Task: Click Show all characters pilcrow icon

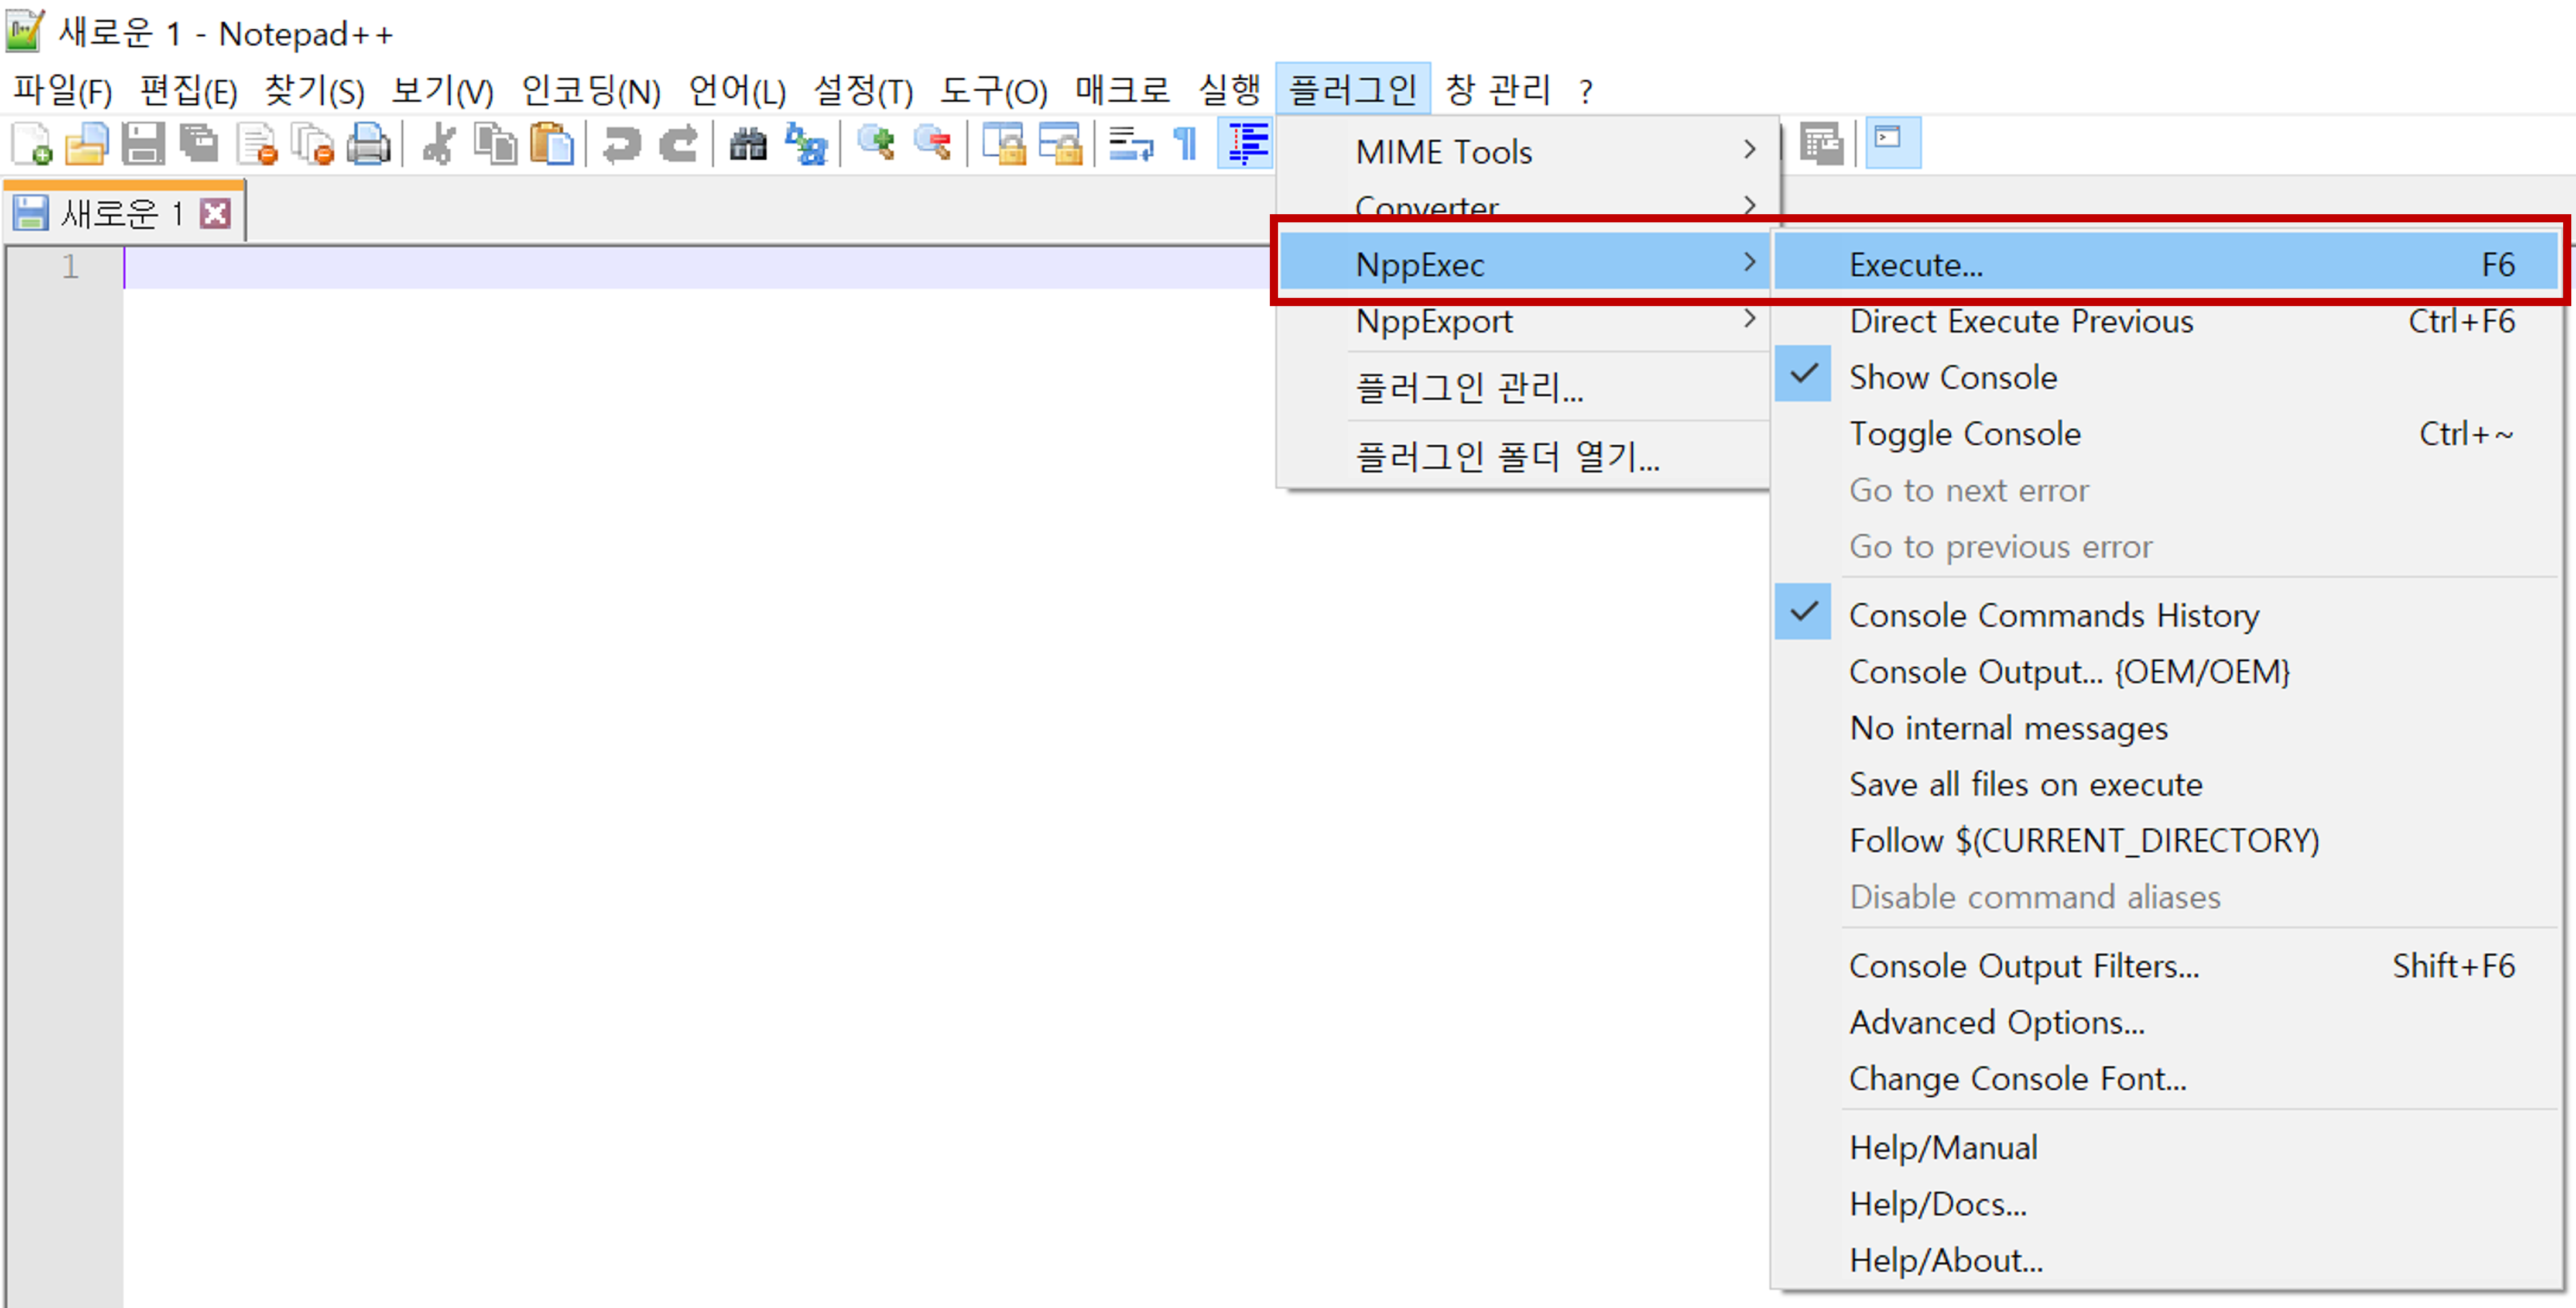Action: (1186, 144)
